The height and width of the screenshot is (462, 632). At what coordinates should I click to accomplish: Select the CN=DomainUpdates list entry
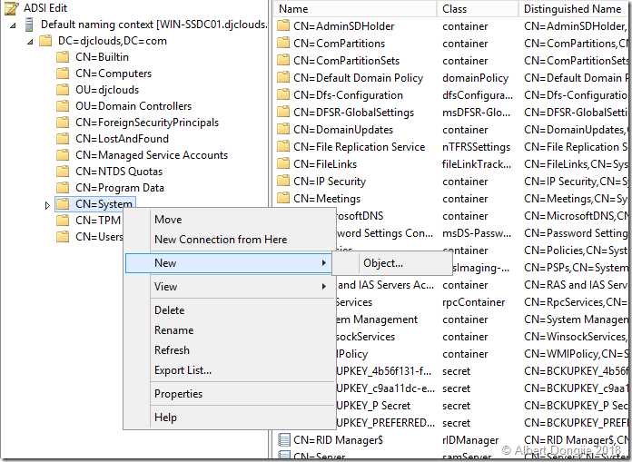(x=343, y=130)
